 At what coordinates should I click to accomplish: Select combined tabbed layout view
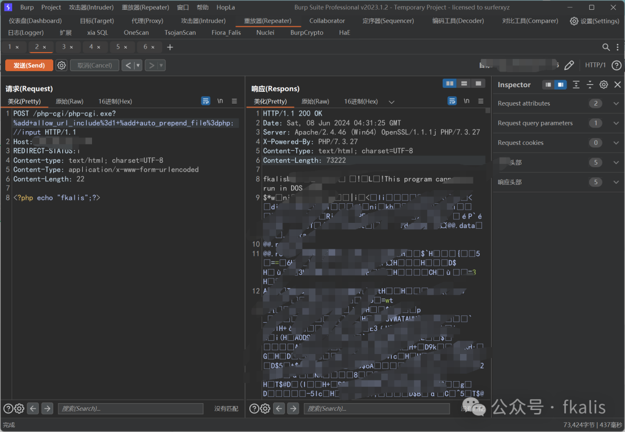pos(478,84)
